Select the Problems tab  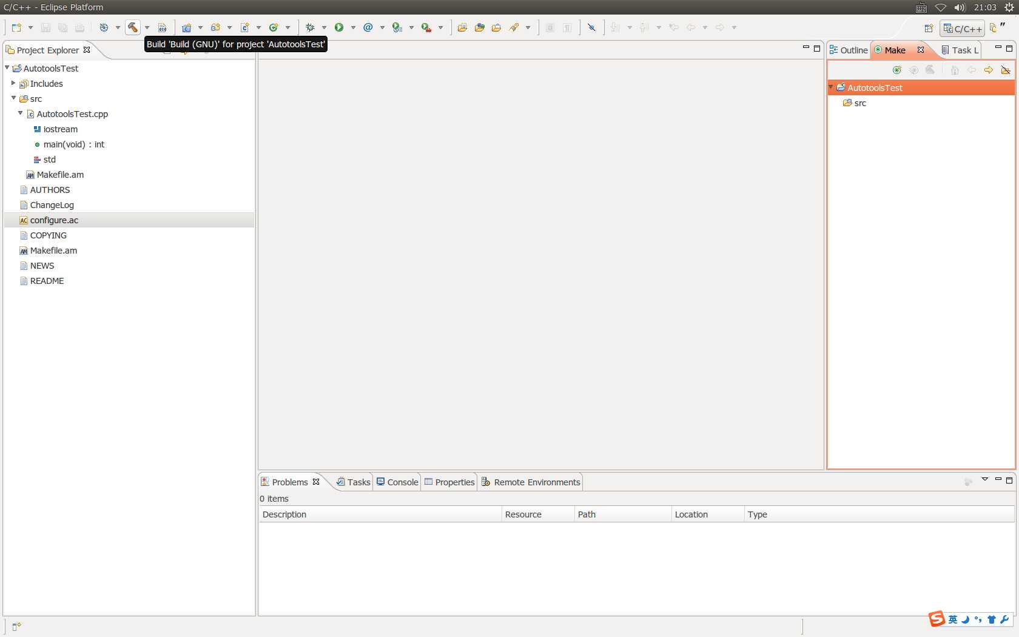[290, 482]
